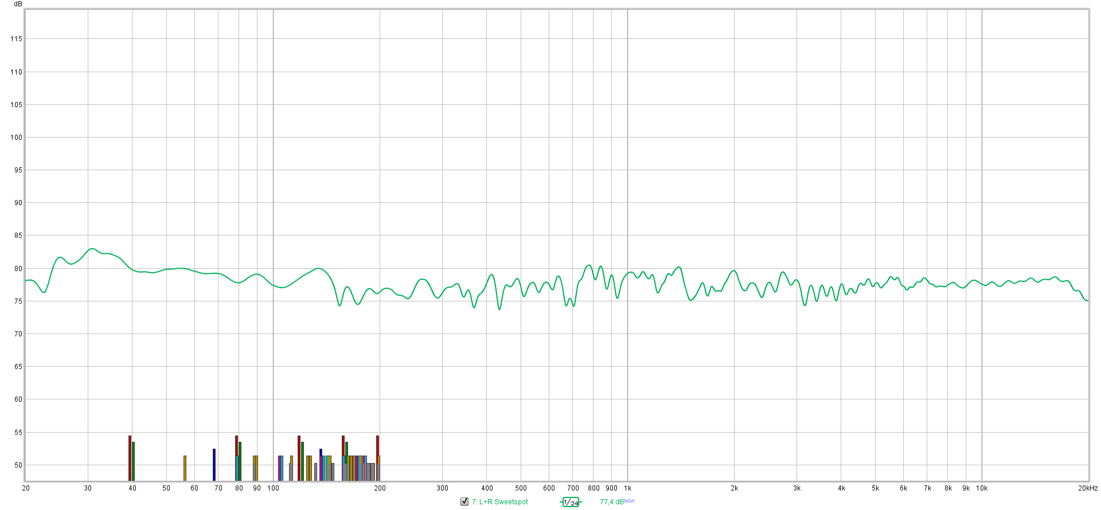Click the magenta mode bar just above 100 Hz

point(279,468)
